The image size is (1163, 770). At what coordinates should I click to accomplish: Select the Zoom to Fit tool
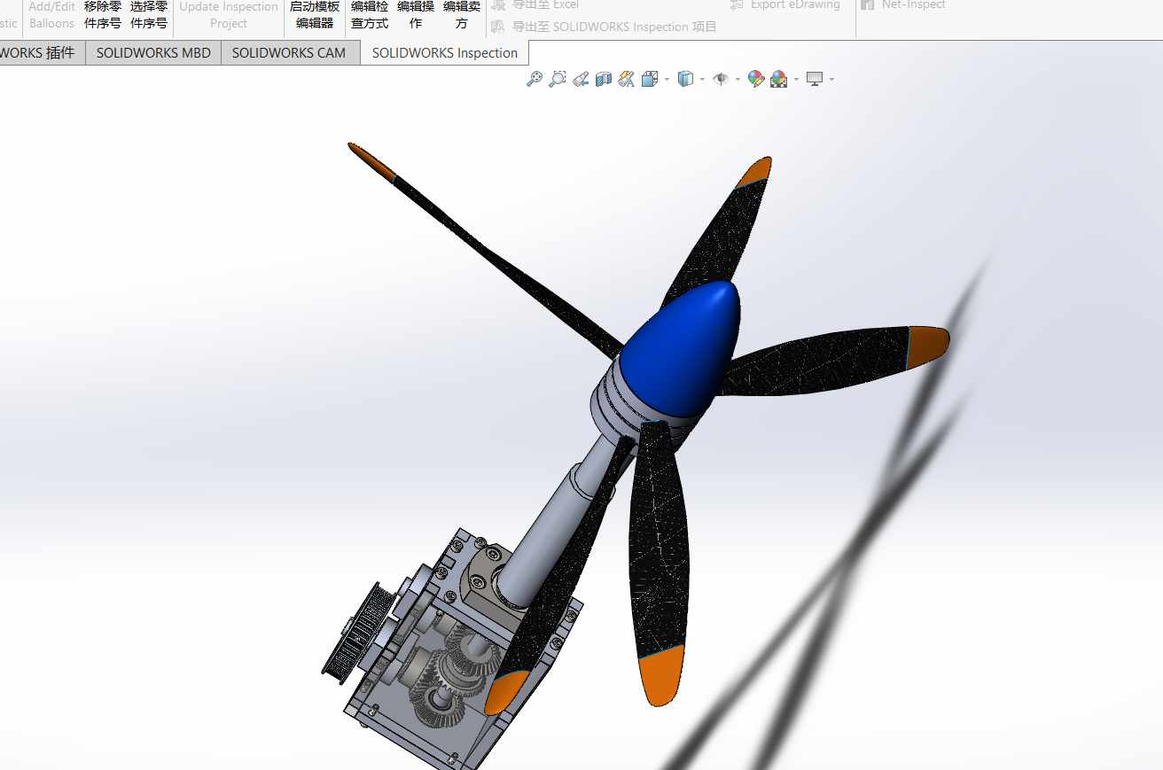point(533,79)
